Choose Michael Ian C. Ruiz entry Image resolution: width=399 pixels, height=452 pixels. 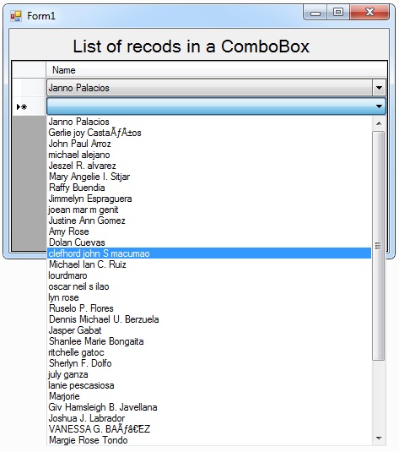[209, 264]
